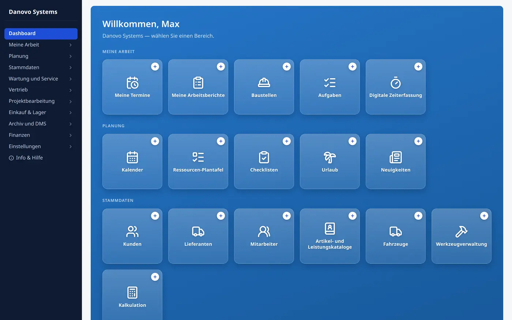Select the Werkzeugverwaltung hammer icon
The image size is (512, 320).
[462, 231]
